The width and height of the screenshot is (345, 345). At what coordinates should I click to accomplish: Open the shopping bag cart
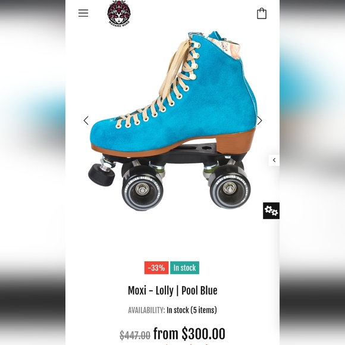(262, 14)
